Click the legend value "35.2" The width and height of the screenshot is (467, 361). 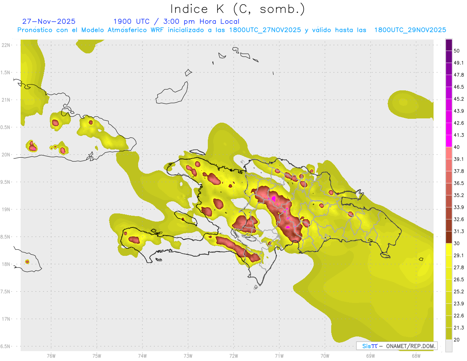pyautogui.click(x=459, y=195)
